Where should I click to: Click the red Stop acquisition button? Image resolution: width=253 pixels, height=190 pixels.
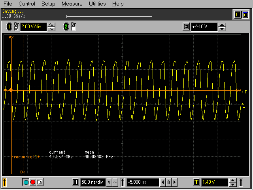click(33, 182)
